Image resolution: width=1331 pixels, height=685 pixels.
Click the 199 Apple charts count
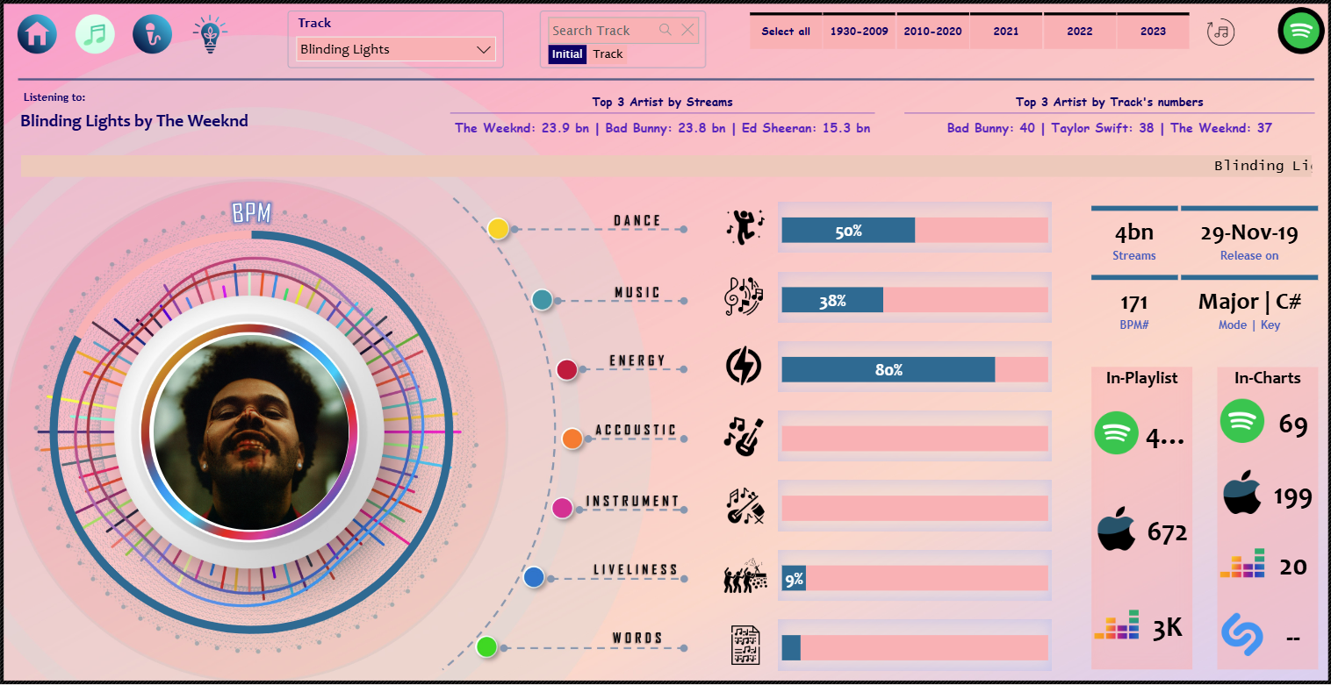[x=1292, y=497]
